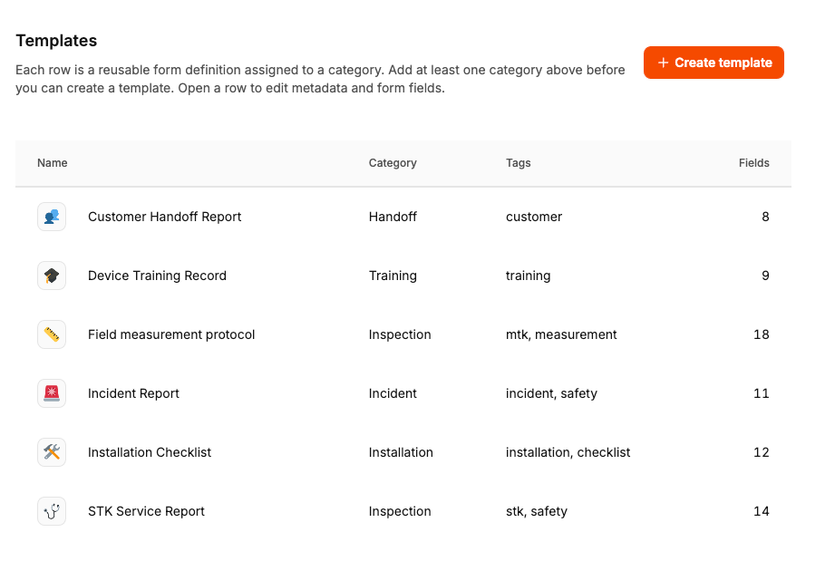Click the STK Service Report stethoscope icon
The height and width of the screenshot is (571, 835).
52,511
